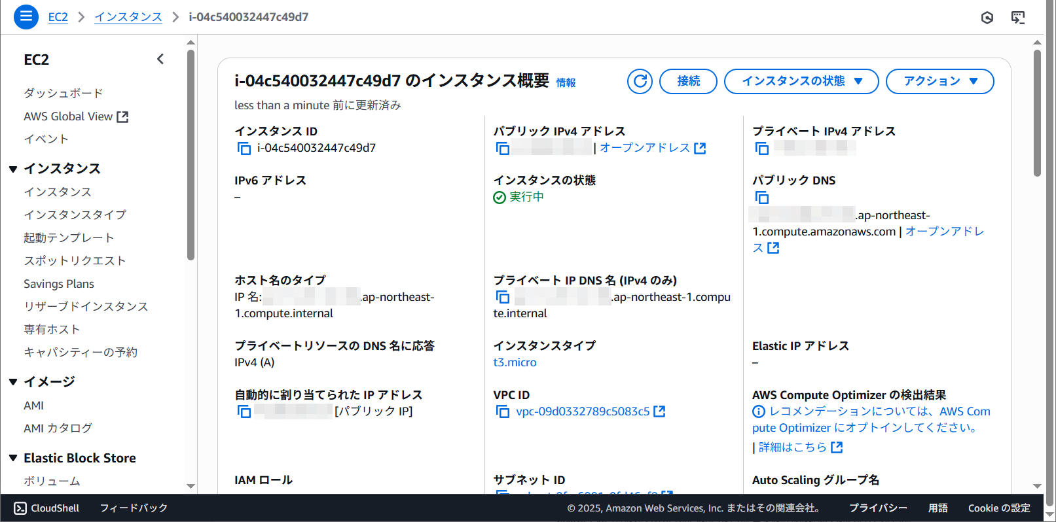Open the hamburger navigation menu
The width and height of the screenshot is (1056, 522).
pyautogui.click(x=26, y=16)
